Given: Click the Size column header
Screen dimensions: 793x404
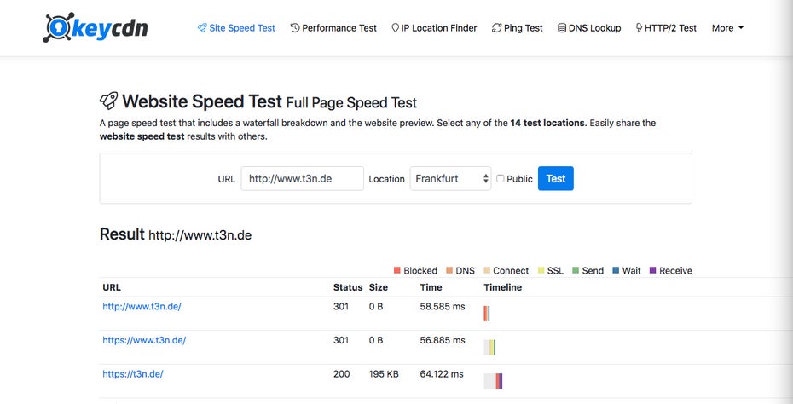Looking at the screenshot, I should point(379,287).
